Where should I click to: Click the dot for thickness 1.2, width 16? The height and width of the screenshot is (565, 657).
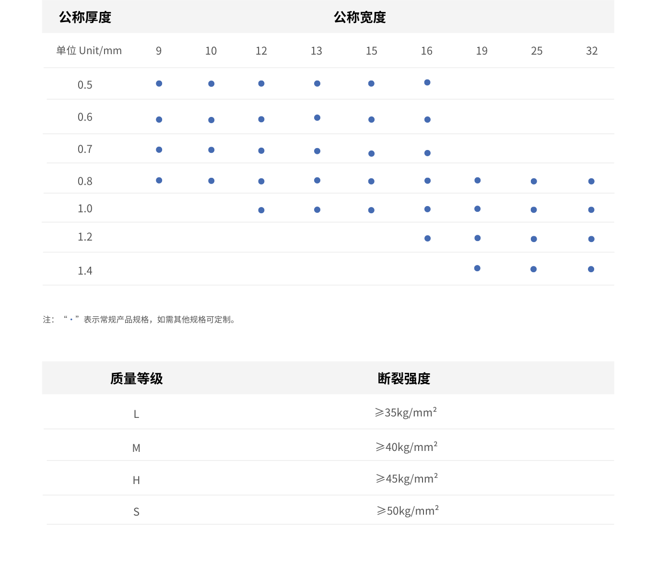[x=427, y=238]
